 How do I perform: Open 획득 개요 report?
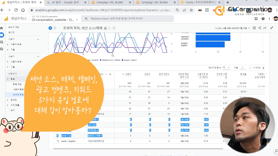17,84
